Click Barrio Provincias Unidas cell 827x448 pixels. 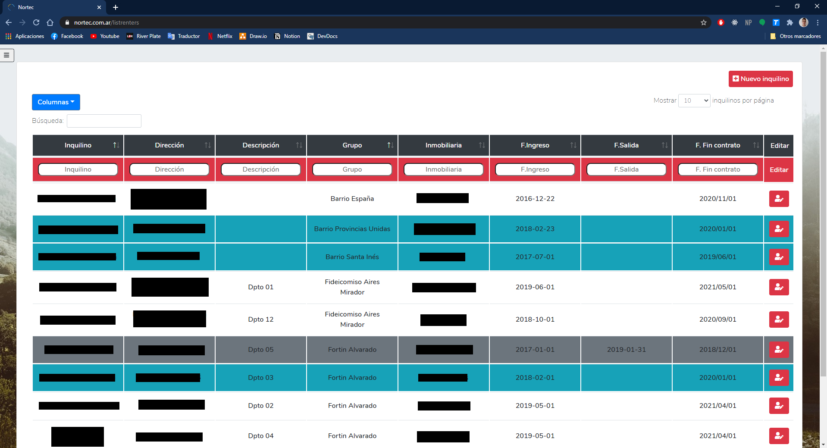(352, 229)
